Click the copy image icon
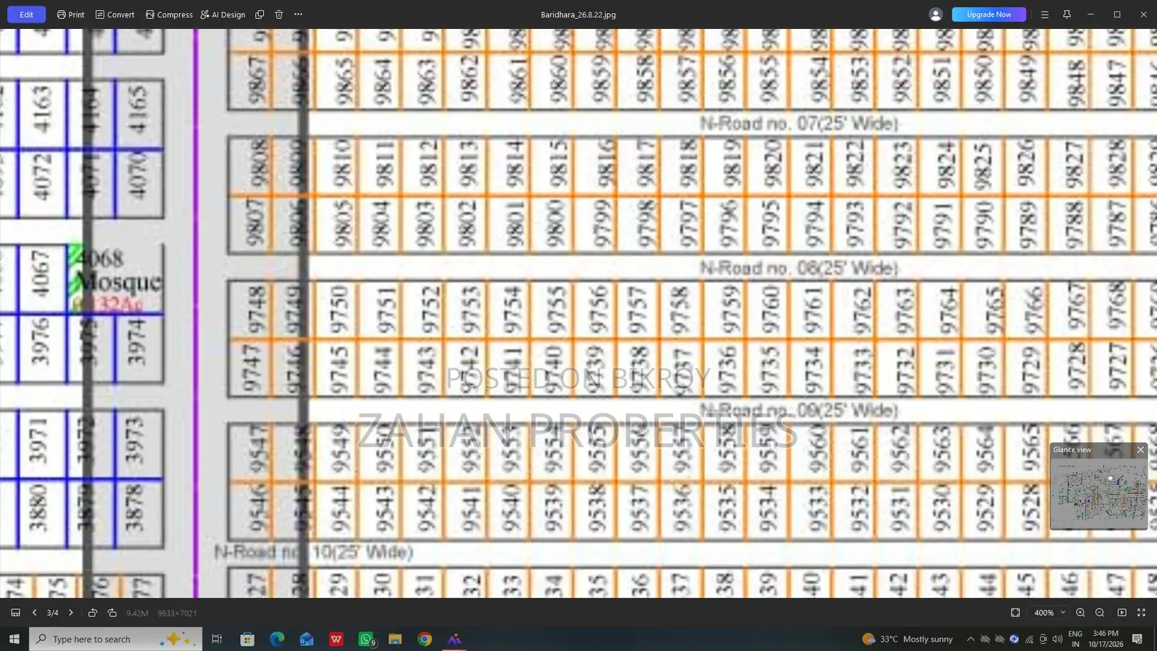1157x651 pixels. coord(260,14)
